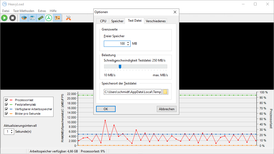Stop the running test using the Stop icon
Image resolution: width=274 pixels, height=154 pixels.
coord(12,18)
